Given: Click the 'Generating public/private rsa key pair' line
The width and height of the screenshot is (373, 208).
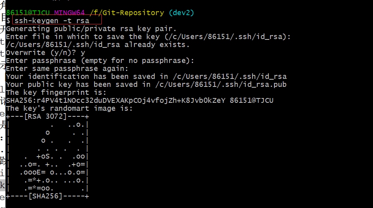Looking at the screenshot, I should pos(91,29).
